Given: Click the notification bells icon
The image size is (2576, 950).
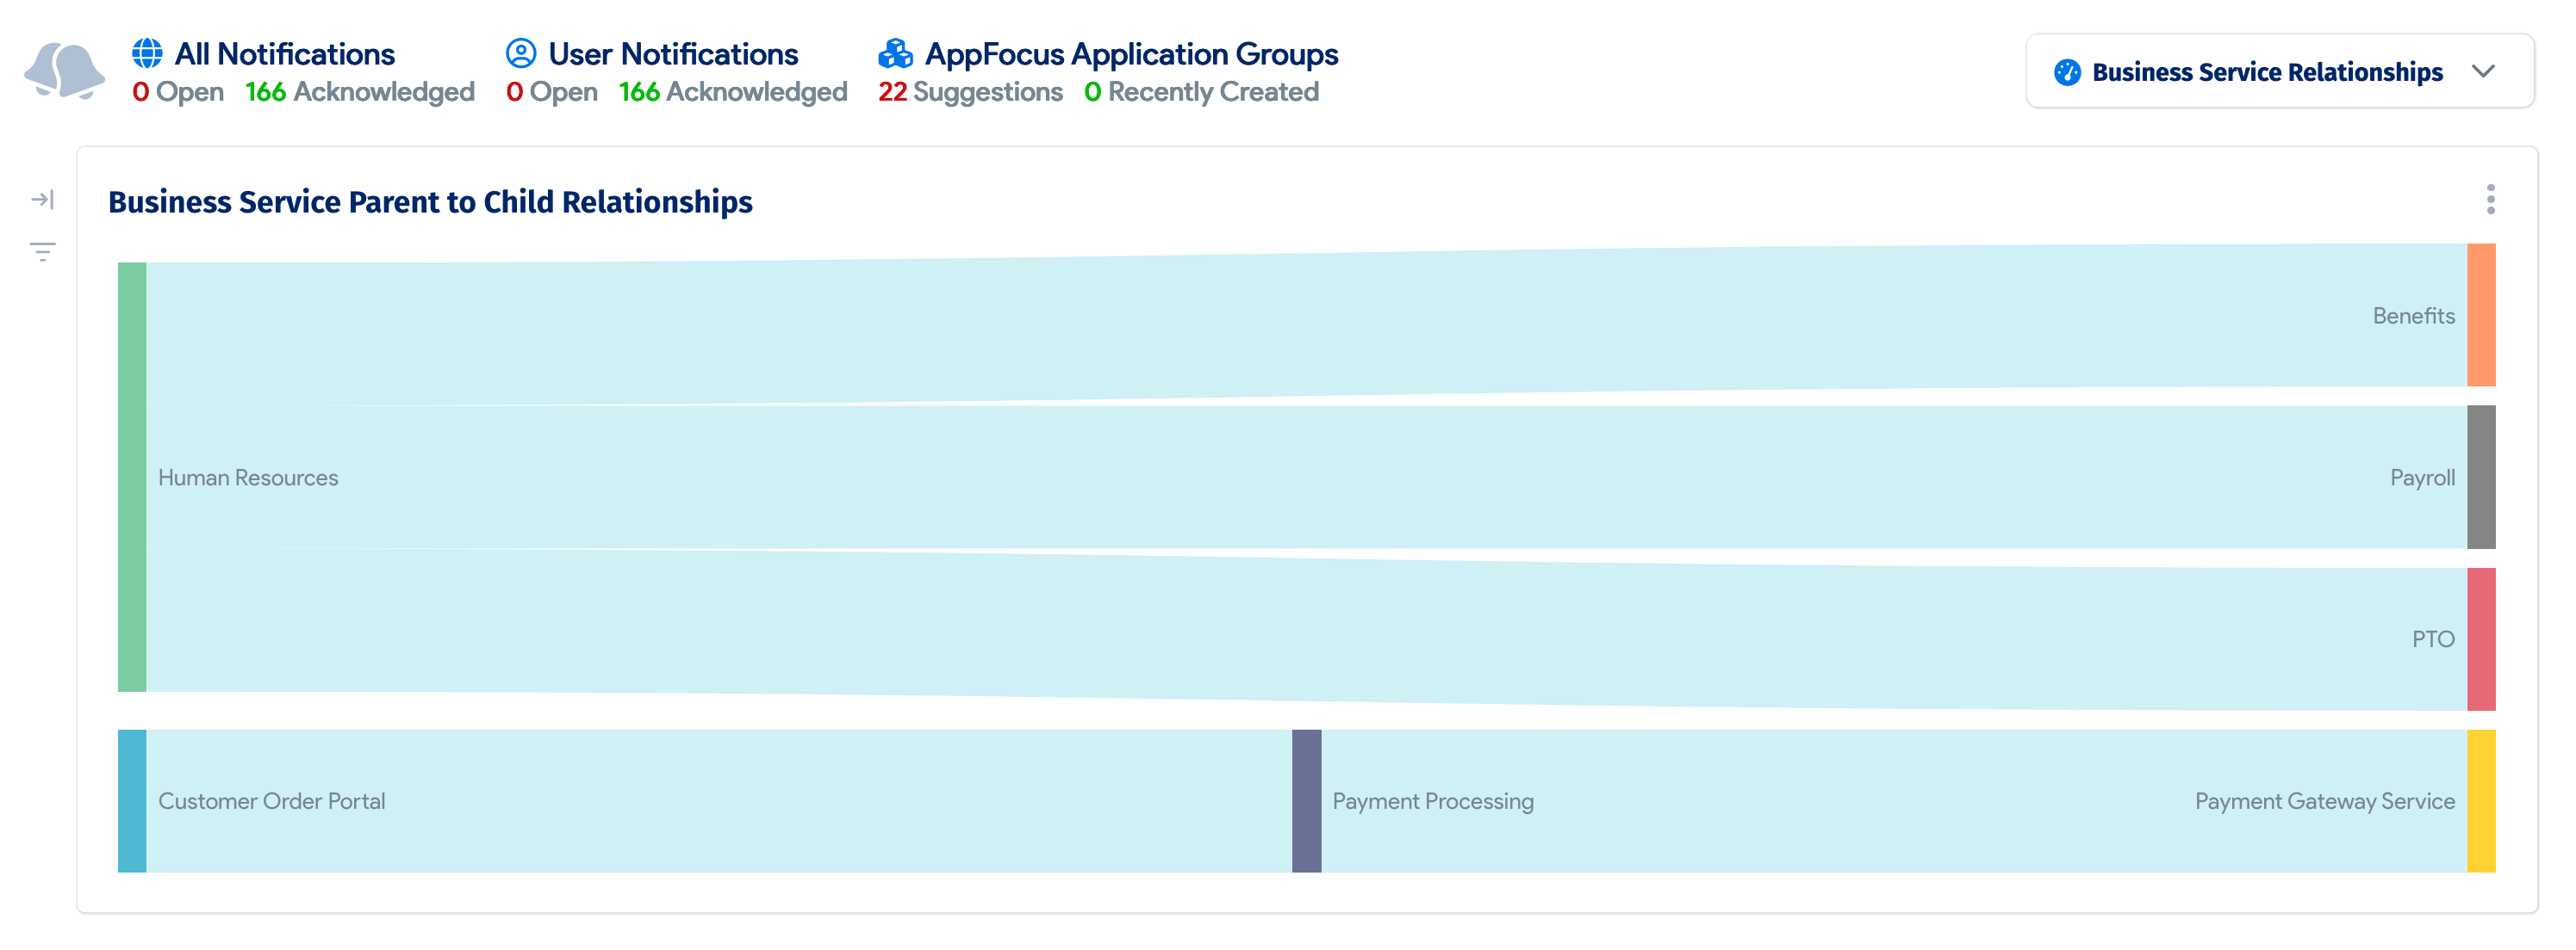Looking at the screenshot, I should pos(64,71).
